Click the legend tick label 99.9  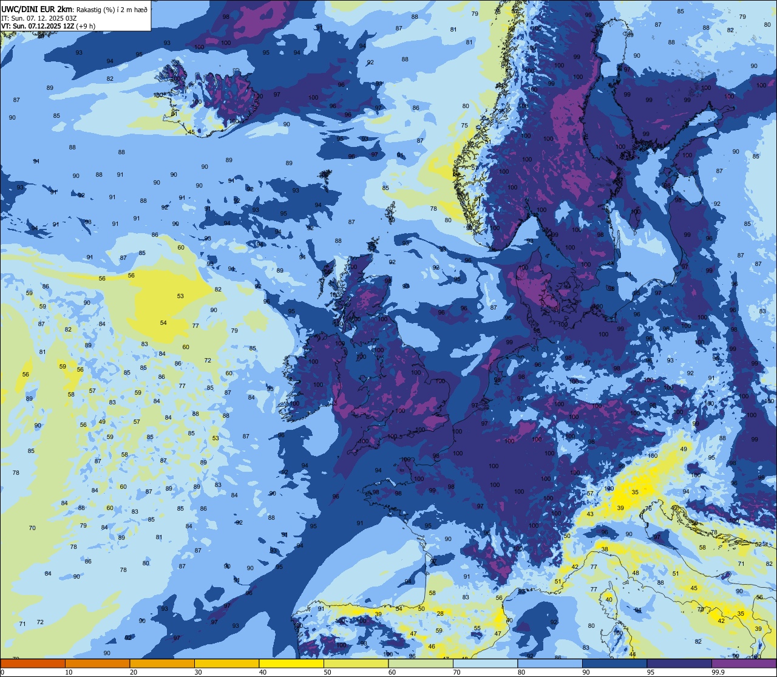718,672
